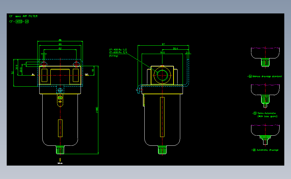Screen dimensions: 291x179
Task: Click the threaded port circle in side view
Action: pyautogui.click(x=162, y=75)
